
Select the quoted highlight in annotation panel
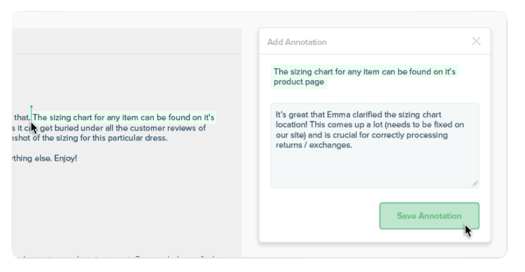pyautogui.click(x=365, y=77)
